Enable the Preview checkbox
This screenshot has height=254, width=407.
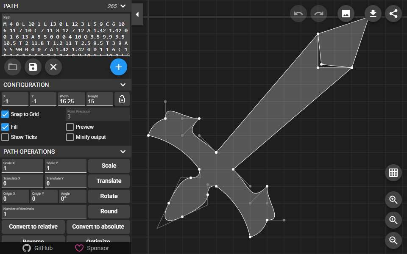pyautogui.click(x=70, y=127)
